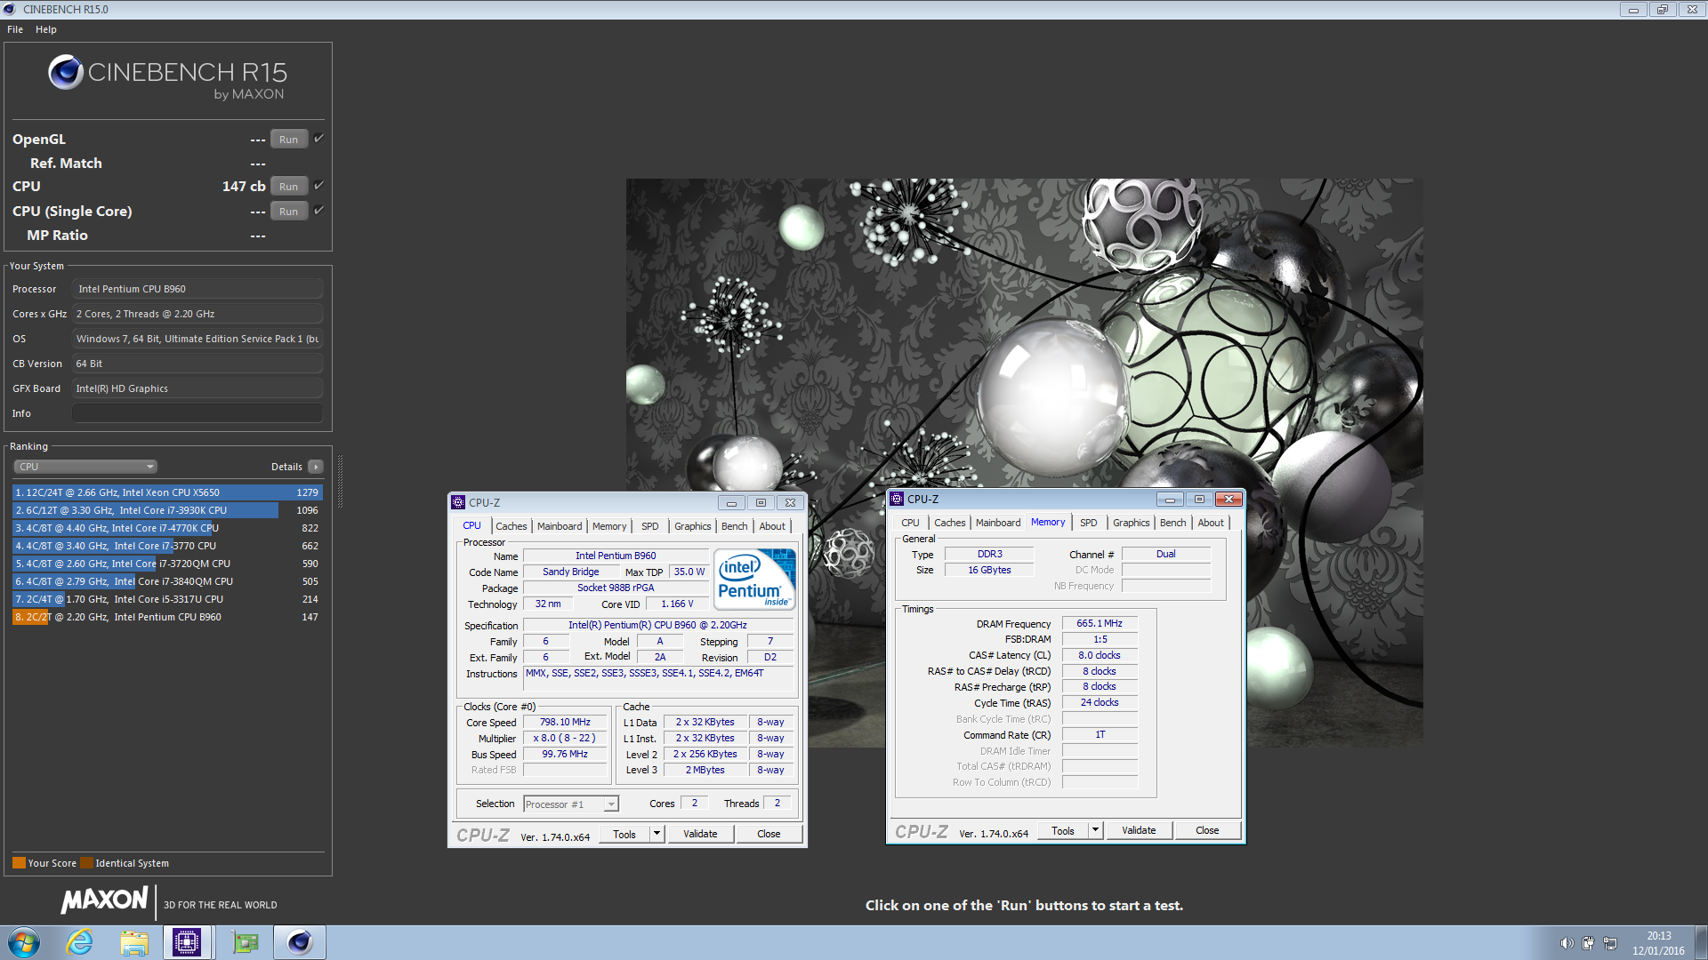
Task: Open the taskbar clock and date
Action: (1658, 943)
